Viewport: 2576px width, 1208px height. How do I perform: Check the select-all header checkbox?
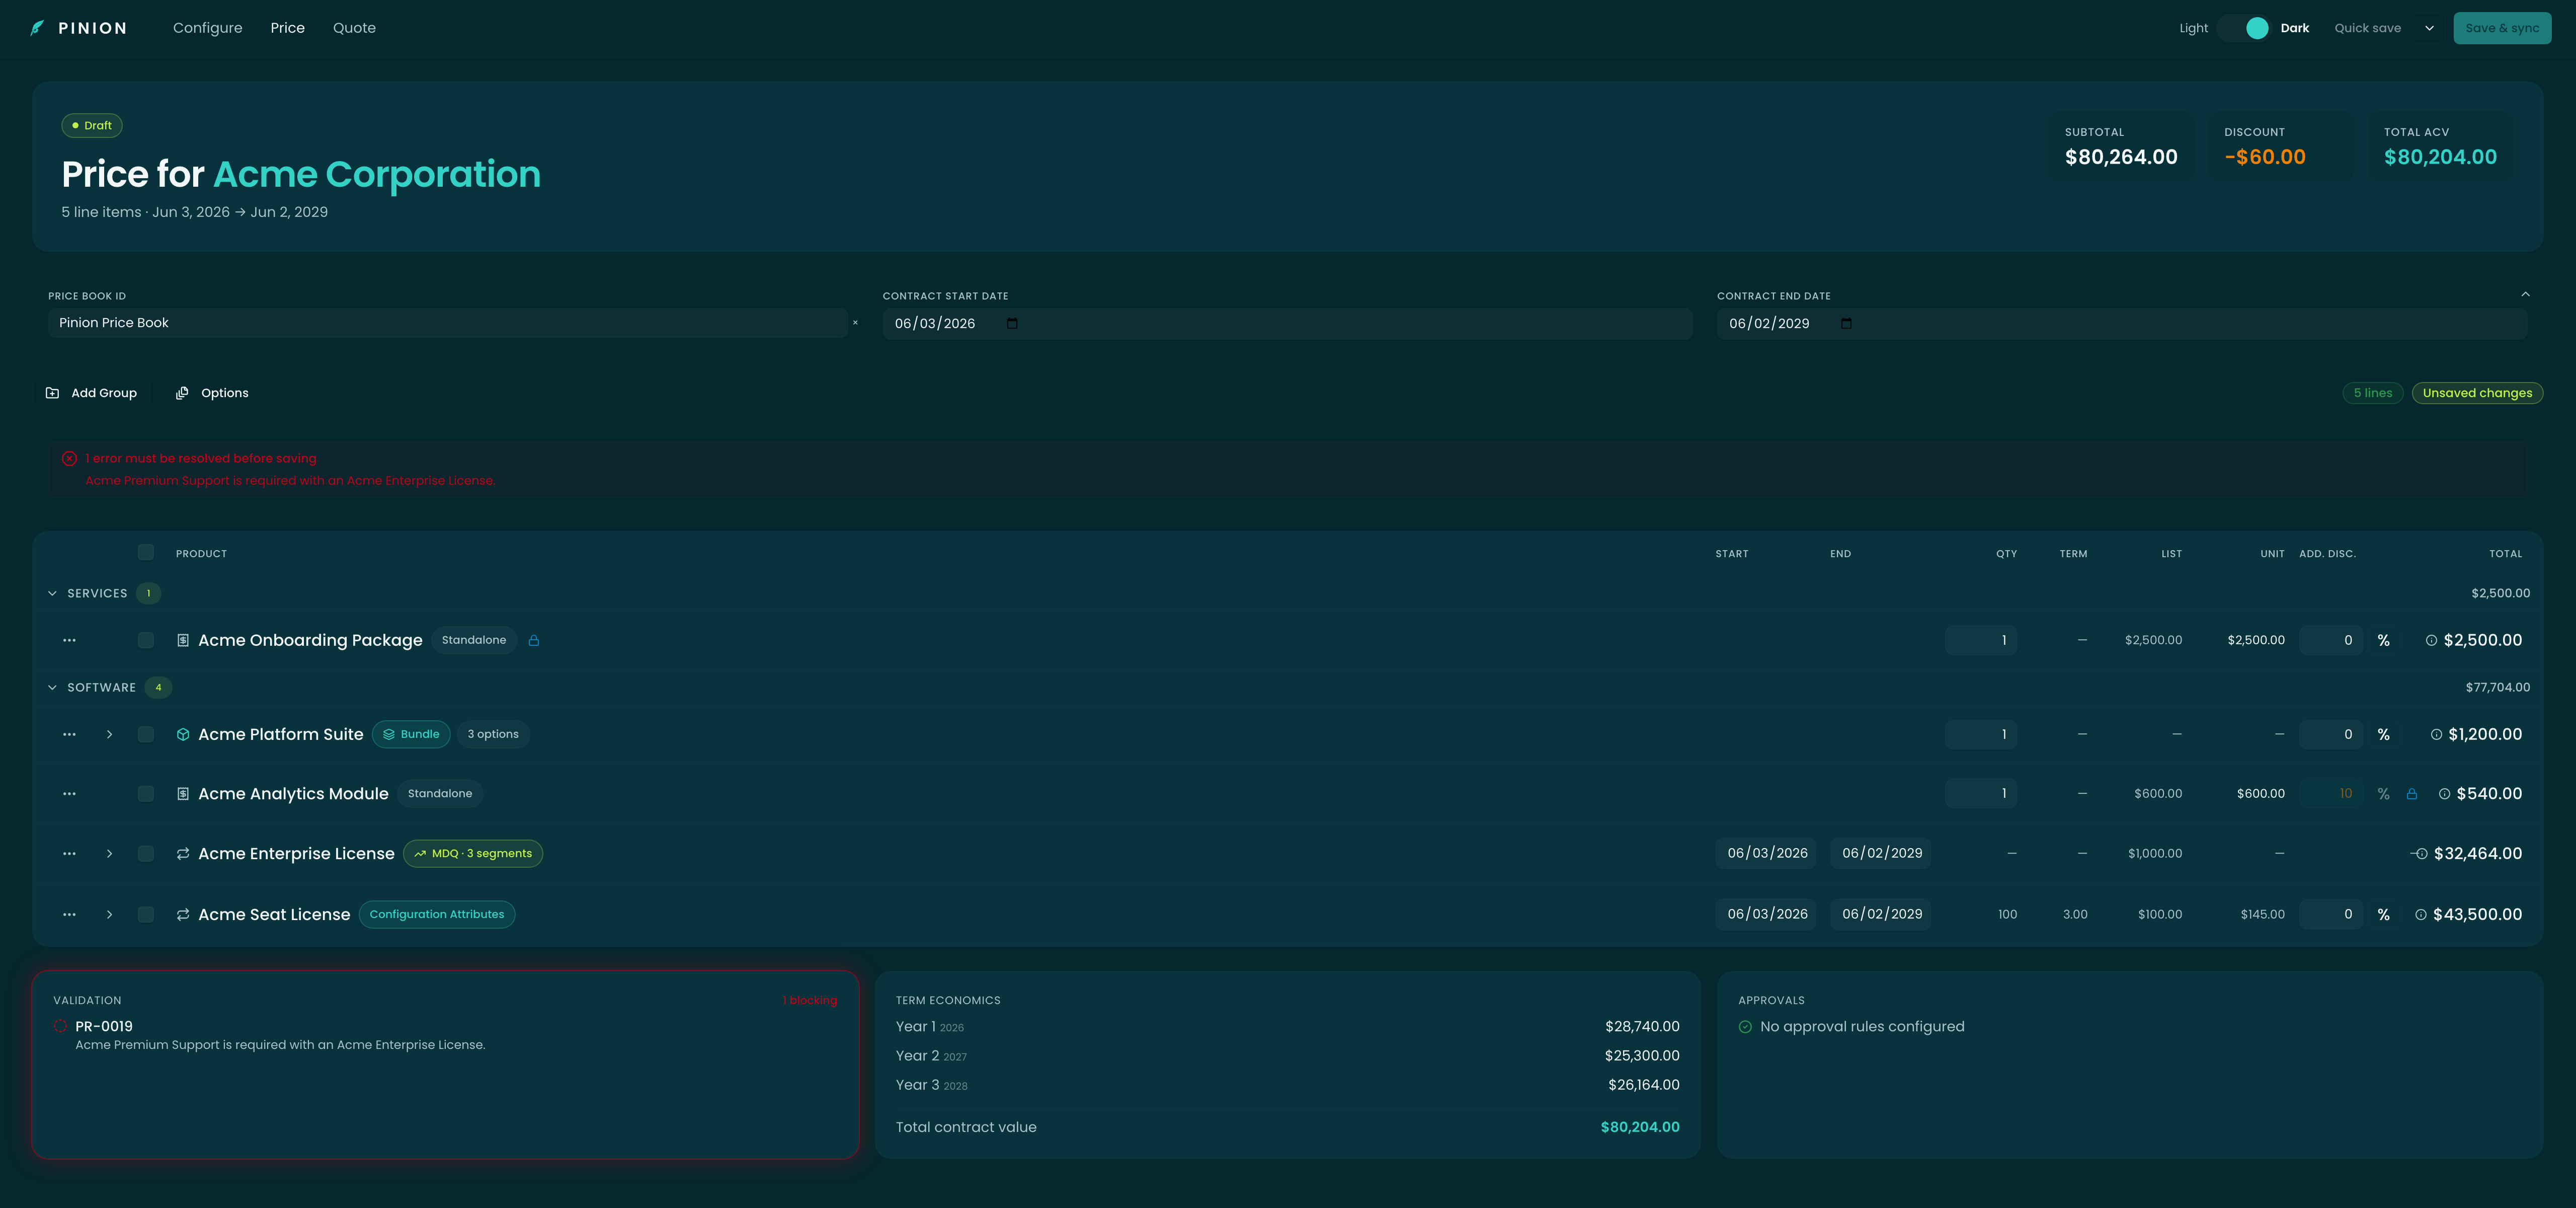tap(146, 553)
